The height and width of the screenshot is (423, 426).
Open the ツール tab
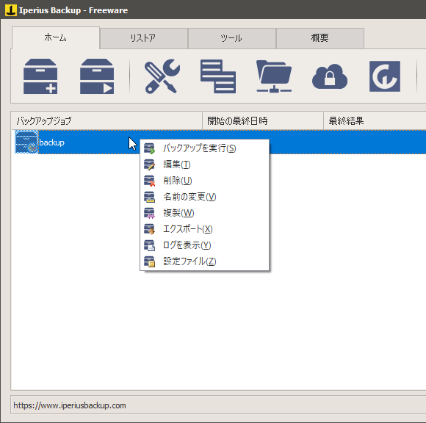(x=232, y=38)
